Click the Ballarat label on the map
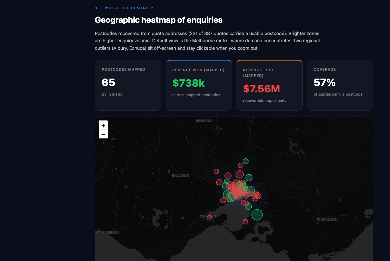This screenshot has width=390, height=261. [181, 175]
